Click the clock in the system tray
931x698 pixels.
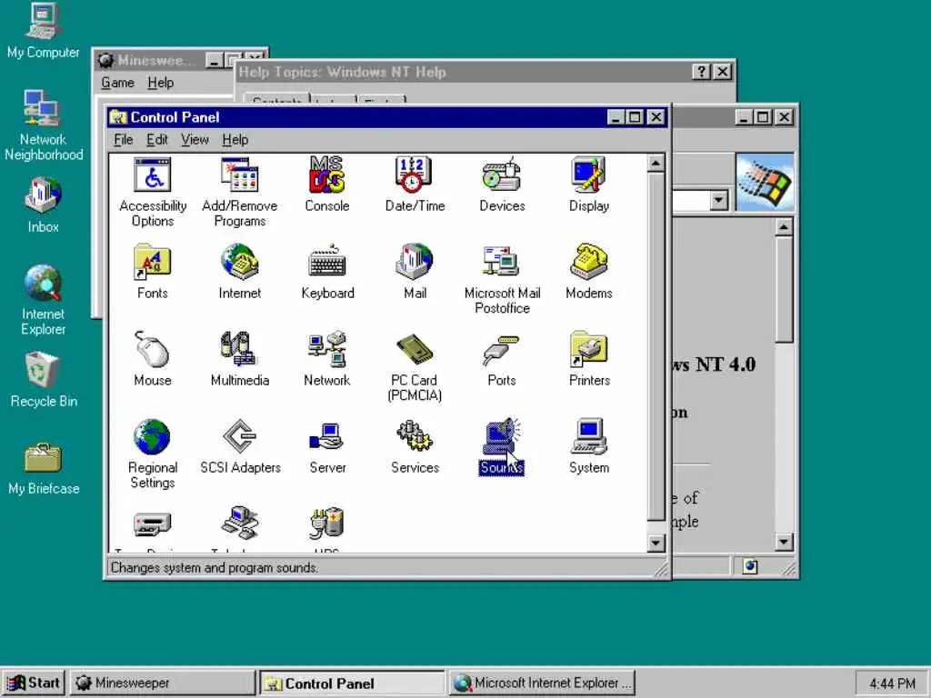892,683
